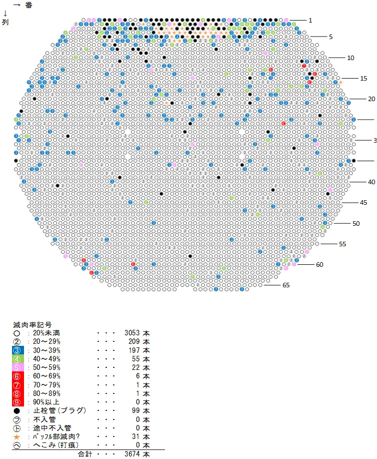This screenshot has width=377, height=459.
Task: Click the 55 本 count value
Action: (x=141, y=359)
